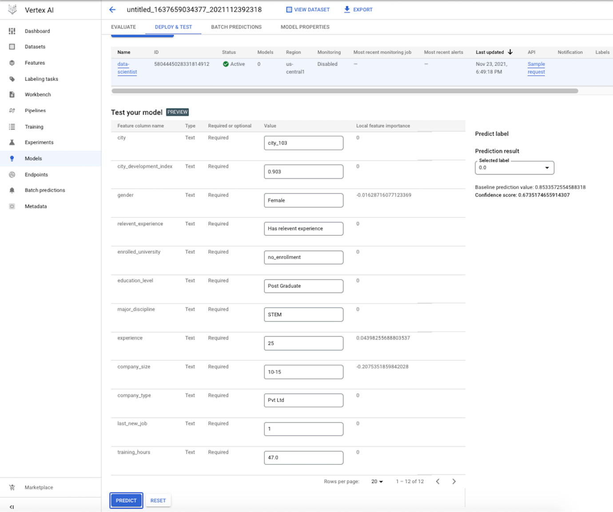Click the horizontal scrollbar under endpoints table
The width and height of the screenshot is (613, 512).
[x=345, y=91]
